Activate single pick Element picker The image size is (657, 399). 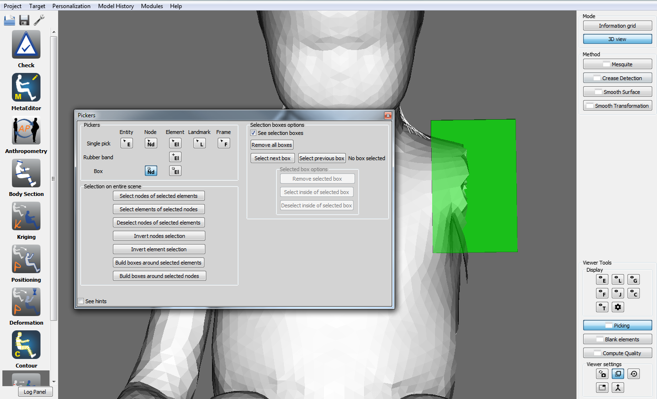pos(175,143)
